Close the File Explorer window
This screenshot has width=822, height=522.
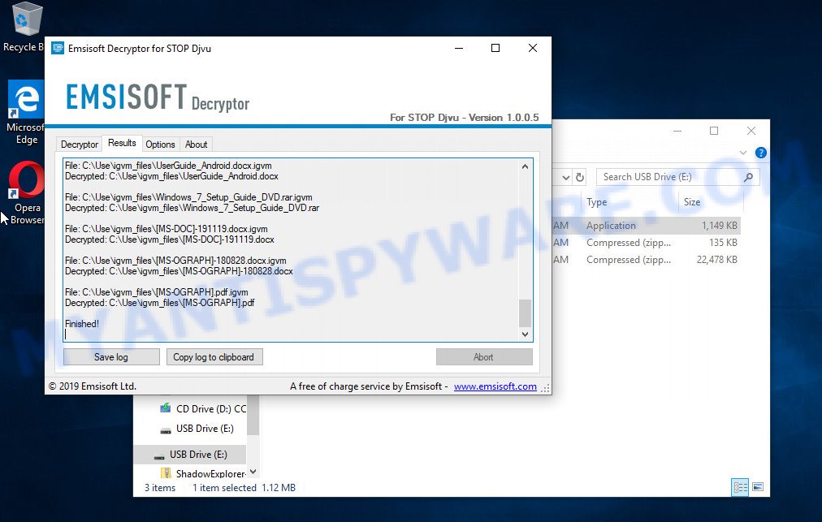(x=751, y=131)
